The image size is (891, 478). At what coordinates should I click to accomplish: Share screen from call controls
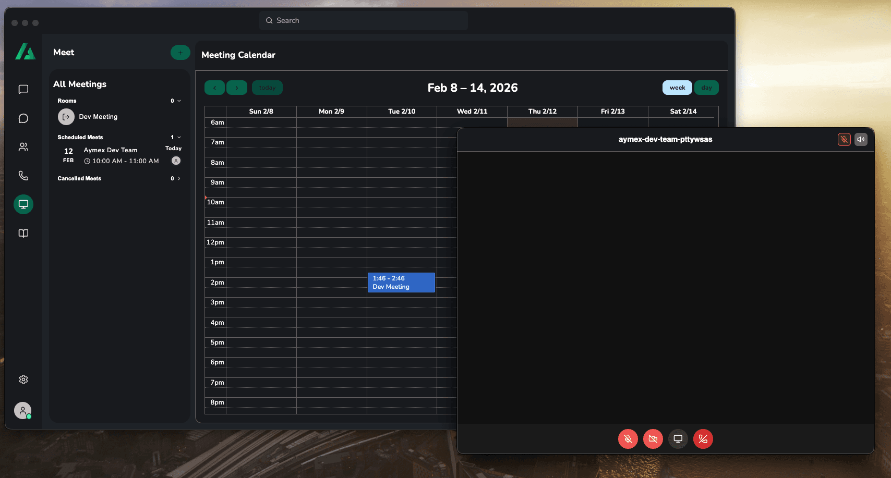[x=678, y=439]
